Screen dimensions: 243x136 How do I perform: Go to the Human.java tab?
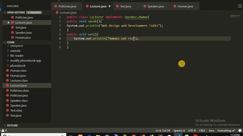pyautogui.click(x=185, y=6)
